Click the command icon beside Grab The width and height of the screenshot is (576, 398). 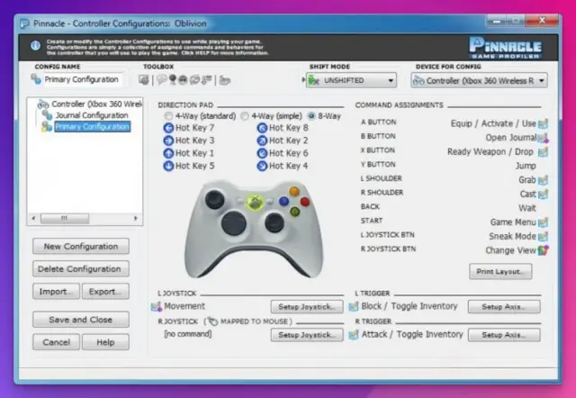point(543,180)
